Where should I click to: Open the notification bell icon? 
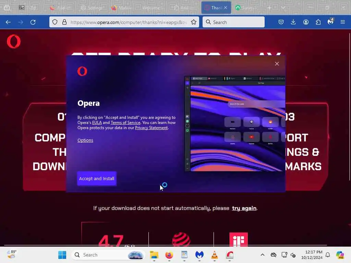coord(328,255)
